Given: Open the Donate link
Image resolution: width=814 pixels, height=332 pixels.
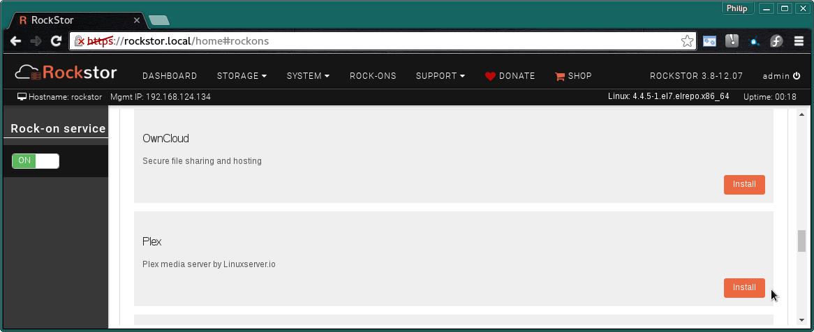Looking at the screenshot, I should 510,76.
